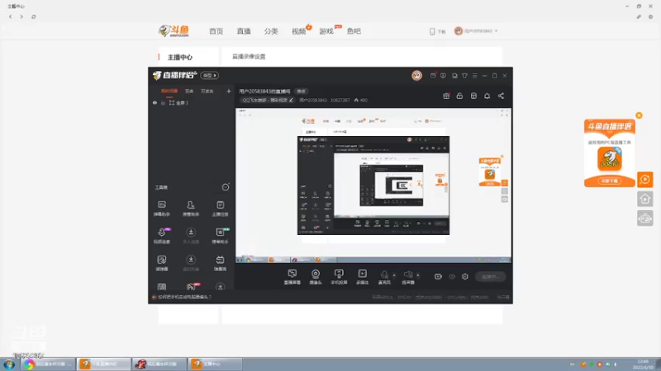
Task: Refresh the browser page
Action: (x=34, y=16)
